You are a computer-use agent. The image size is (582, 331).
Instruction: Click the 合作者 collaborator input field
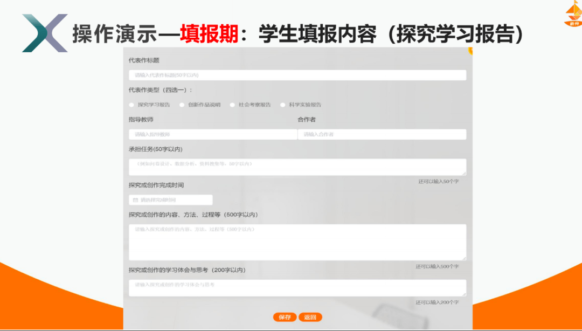[x=383, y=133]
